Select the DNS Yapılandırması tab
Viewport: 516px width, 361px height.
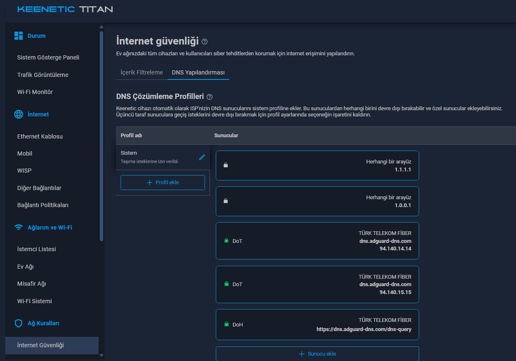point(198,72)
